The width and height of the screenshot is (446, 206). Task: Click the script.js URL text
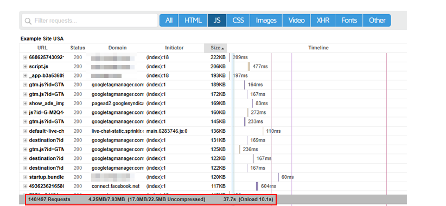39,67
